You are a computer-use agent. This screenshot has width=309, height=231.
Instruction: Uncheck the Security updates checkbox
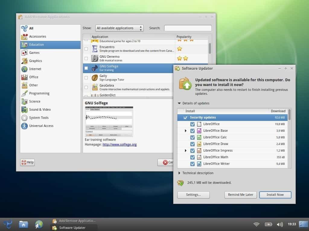pos(185,118)
